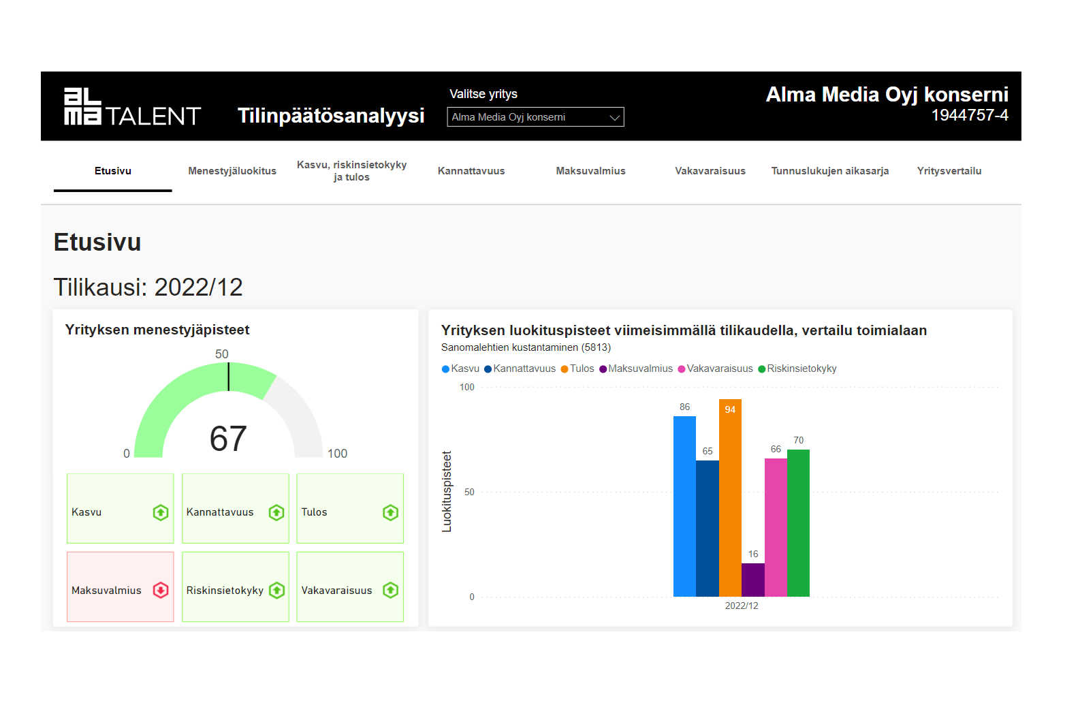Click the 2022/12 axis label under the bars
The width and height of the screenshot is (1080, 720).
[x=742, y=606]
